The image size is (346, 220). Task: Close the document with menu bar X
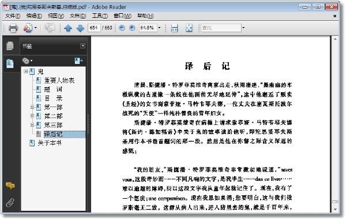334,16
